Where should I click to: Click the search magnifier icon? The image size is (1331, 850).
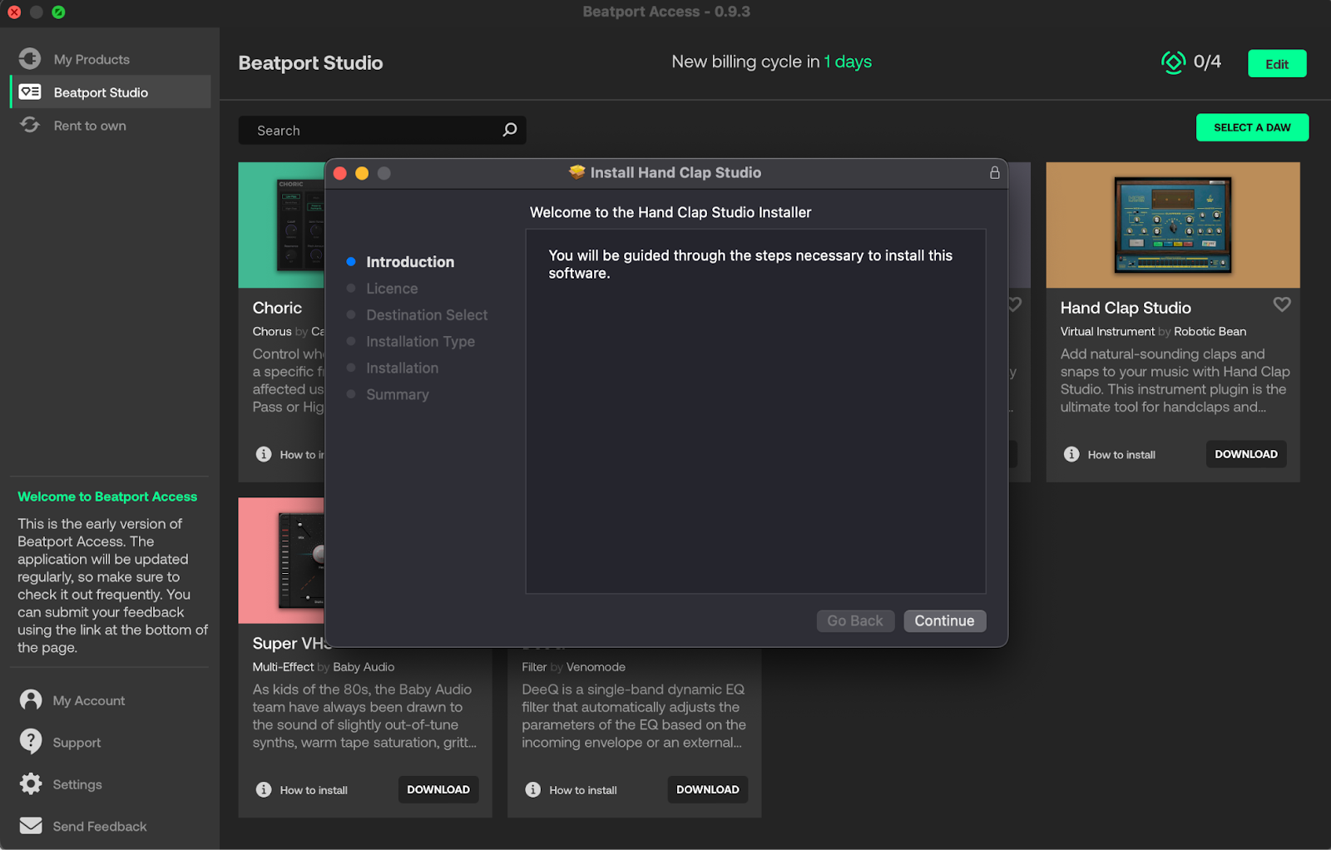point(509,130)
